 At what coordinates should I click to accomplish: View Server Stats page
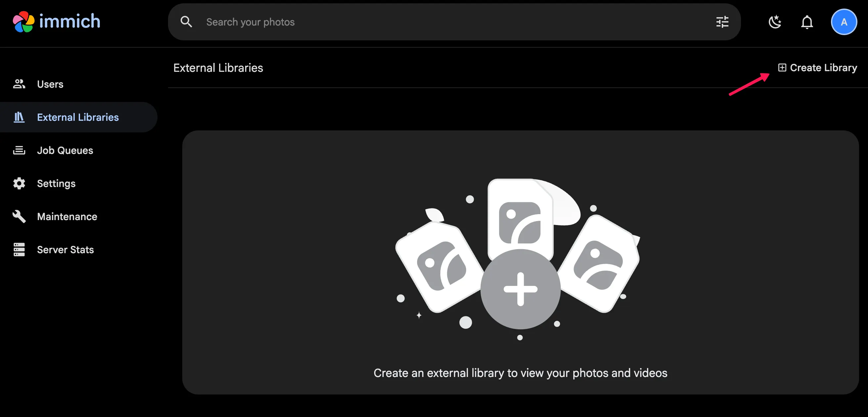[65, 250]
